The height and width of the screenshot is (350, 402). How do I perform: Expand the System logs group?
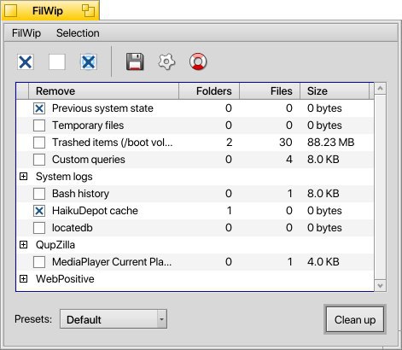(x=24, y=177)
